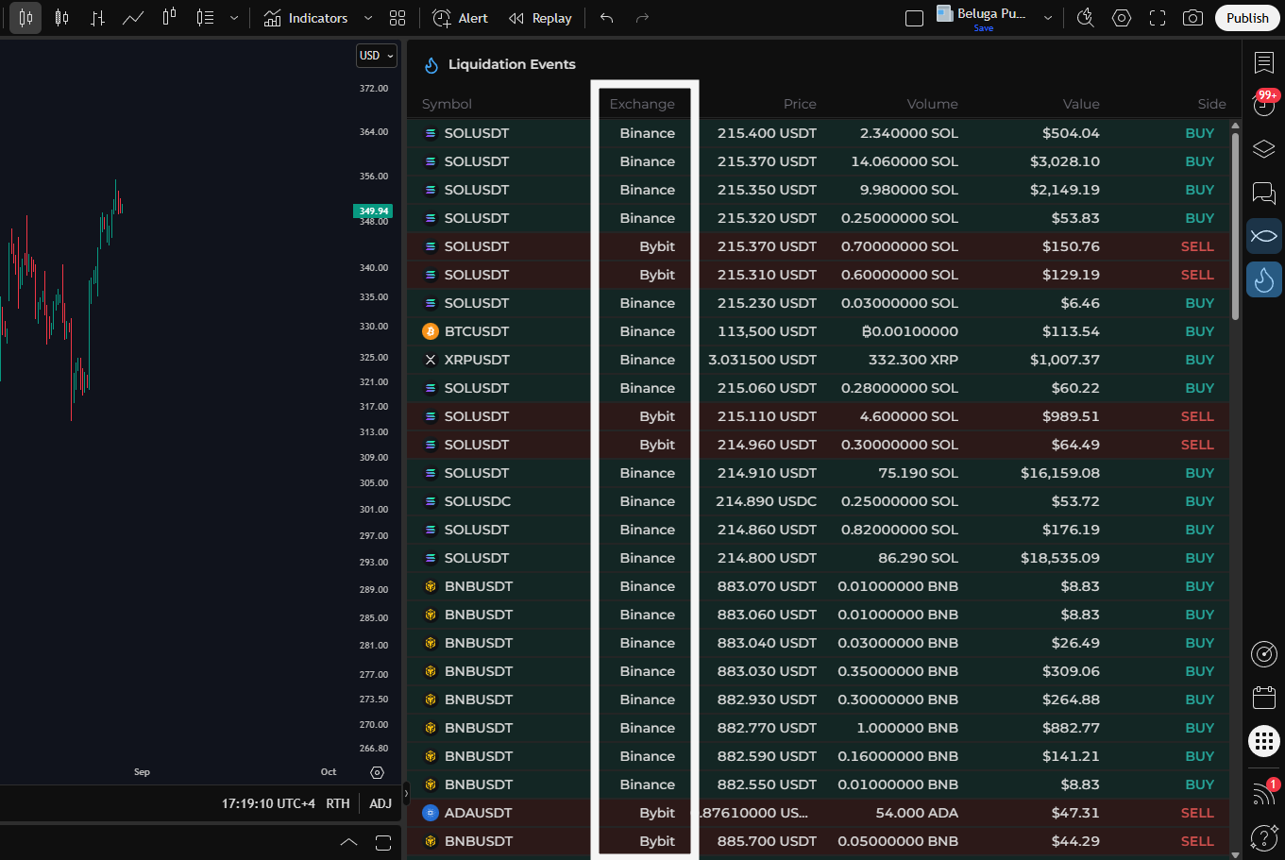Click the Publish button
This screenshot has width=1285, height=860.
(x=1246, y=18)
